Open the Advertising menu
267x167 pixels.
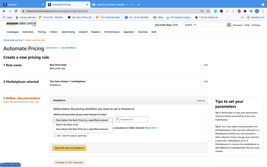pos(68,32)
